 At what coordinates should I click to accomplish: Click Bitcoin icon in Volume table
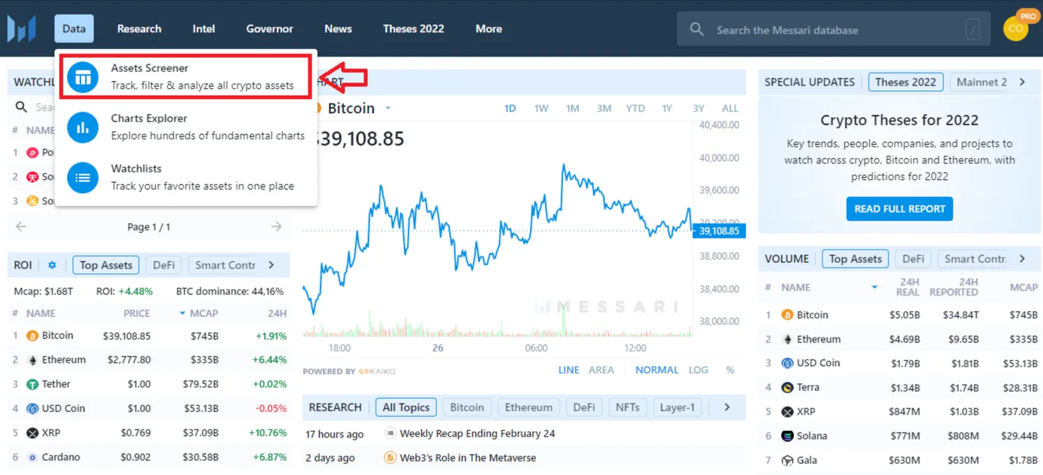[x=787, y=314]
